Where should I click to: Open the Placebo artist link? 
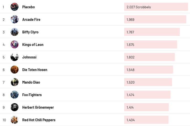click(x=28, y=7)
